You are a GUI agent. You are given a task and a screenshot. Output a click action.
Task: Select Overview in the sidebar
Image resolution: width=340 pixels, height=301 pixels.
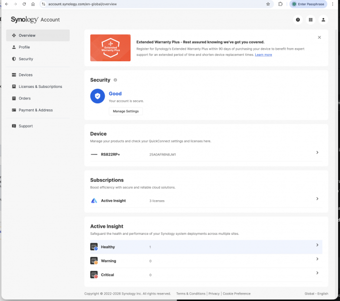(x=38, y=35)
